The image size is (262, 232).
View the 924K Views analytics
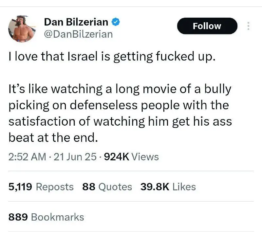click(x=131, y=157)
